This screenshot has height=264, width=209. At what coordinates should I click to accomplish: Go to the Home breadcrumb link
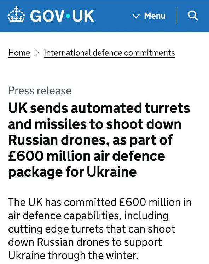click(x=19, y=53)
